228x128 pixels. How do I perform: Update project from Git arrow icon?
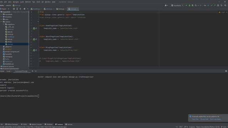coord(208,5)
